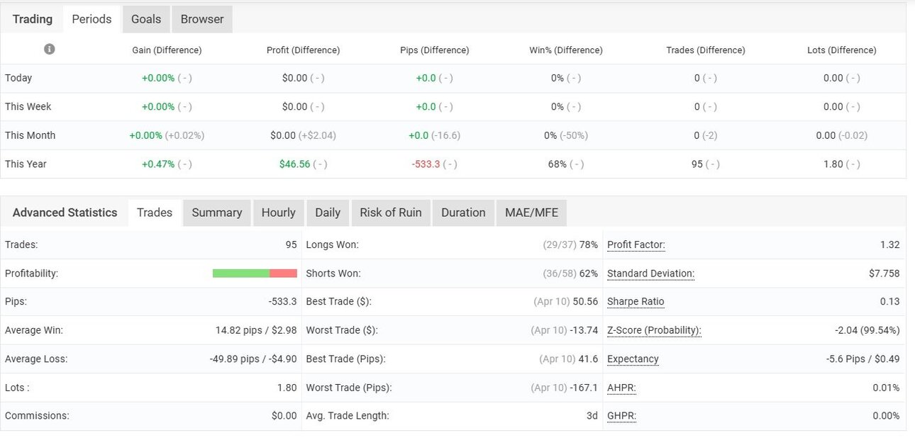Switch to the MAE/MFE tab
Screen dimensions: 915x445
(532, 213)
